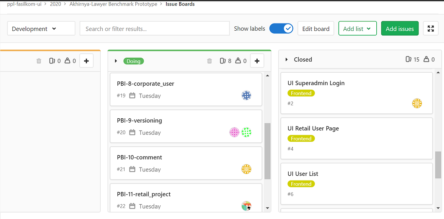The image size is (444, 219).
Task: Click the yellow avatar on UI Superadmin Login
Action: (417, 103)
